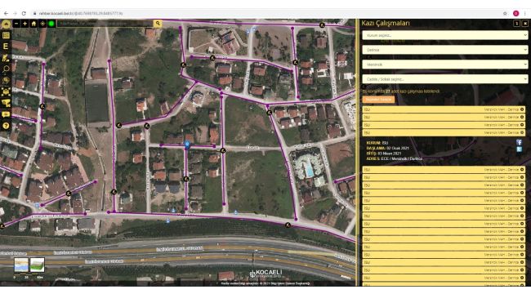This screenshot has width=531, height=294.
Task: Click the map search input field
Action: coord(105,24)
